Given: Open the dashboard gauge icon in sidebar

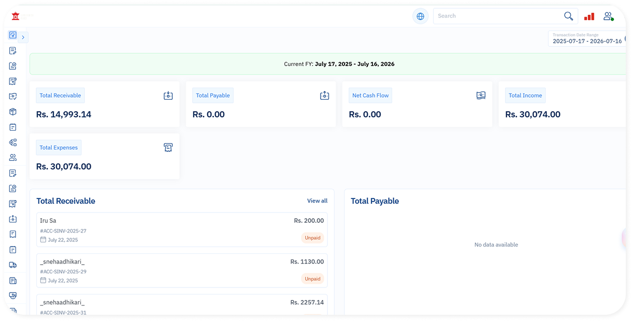Looking at the screenshot, I should pyautogui.click(x=13, y=35).
